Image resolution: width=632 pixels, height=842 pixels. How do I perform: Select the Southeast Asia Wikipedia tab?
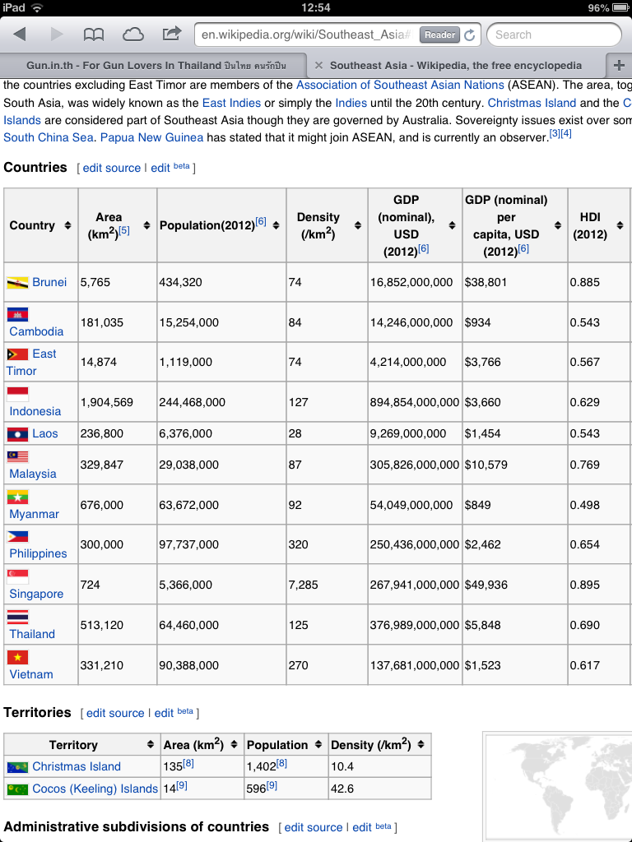pos(456,66)
